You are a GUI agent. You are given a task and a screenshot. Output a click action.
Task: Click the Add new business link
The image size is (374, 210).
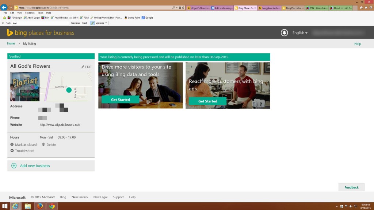pyautogui.click(x=35, y=166)
